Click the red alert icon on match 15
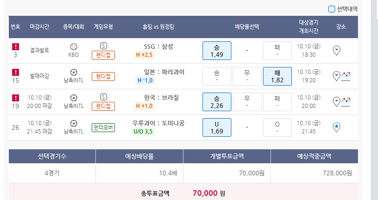 [15, 72]
